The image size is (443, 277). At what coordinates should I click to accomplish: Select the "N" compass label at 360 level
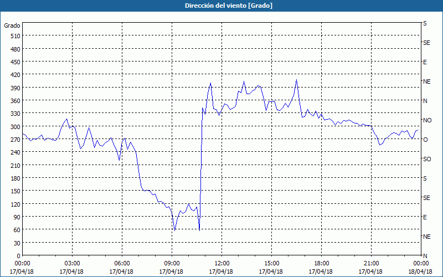[425, 101]
